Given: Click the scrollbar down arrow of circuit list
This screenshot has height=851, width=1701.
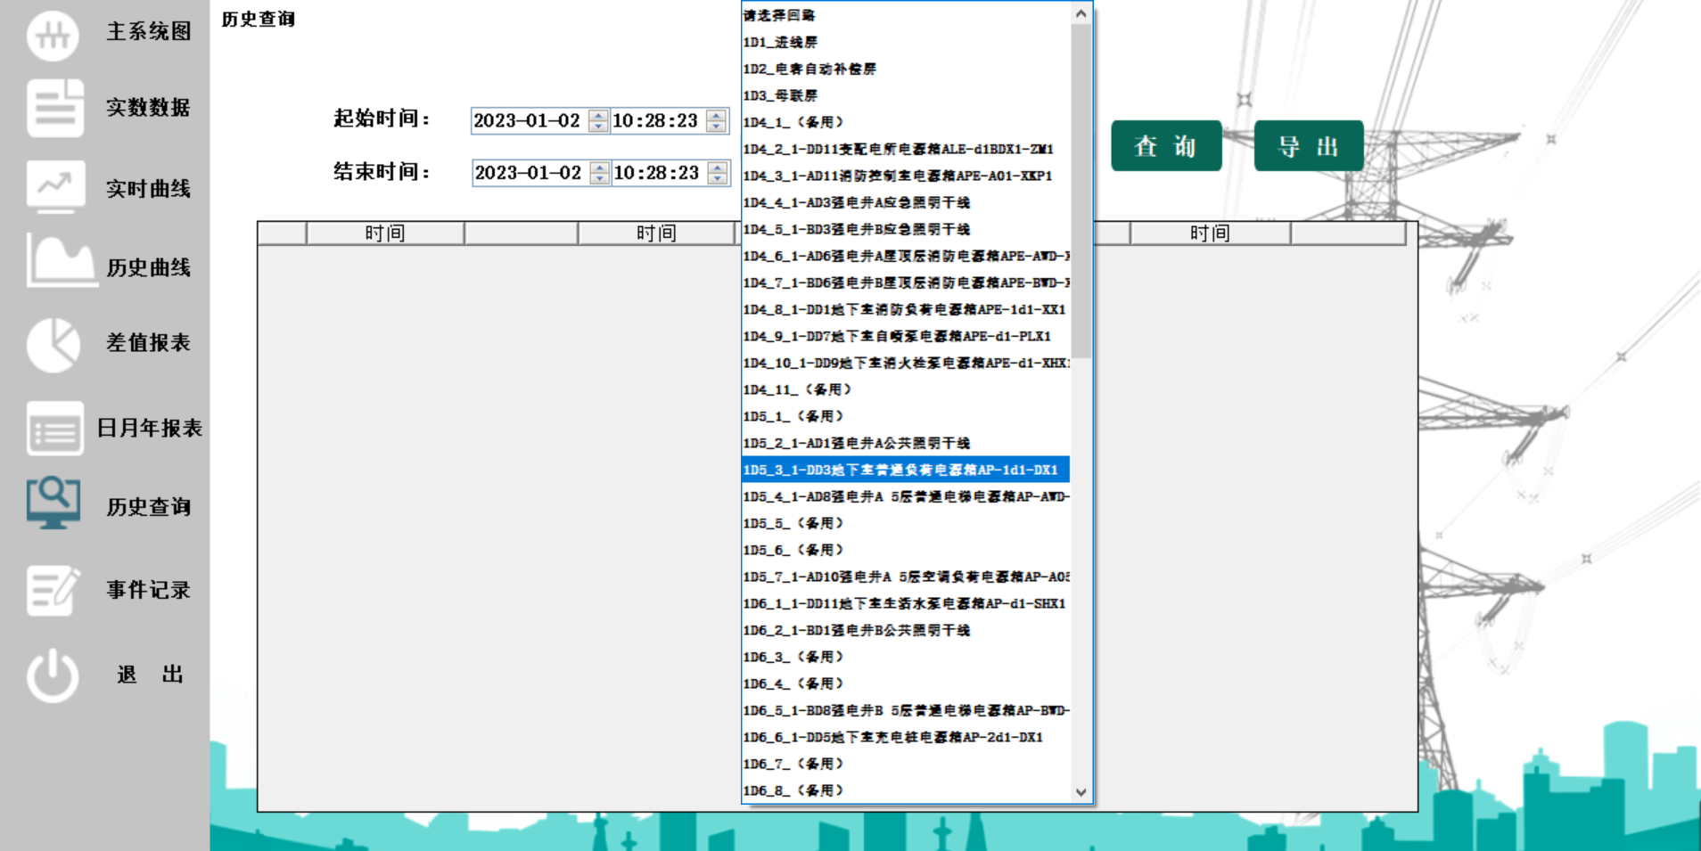Looking at the screenshot, I should [x=1081, y=792].
